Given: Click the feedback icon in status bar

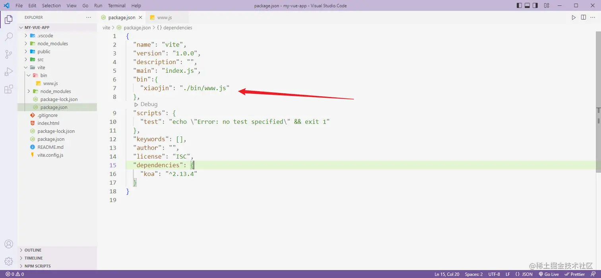Looking at the screenshot, I should coord(593,274).
